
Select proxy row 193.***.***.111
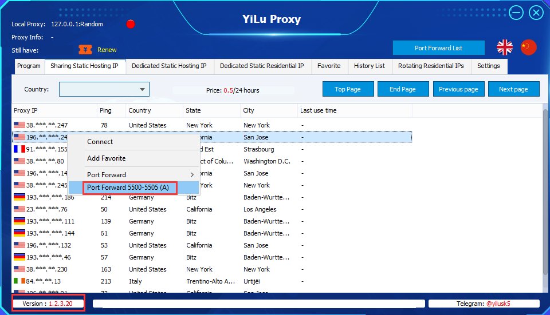[x=212, y=221]
